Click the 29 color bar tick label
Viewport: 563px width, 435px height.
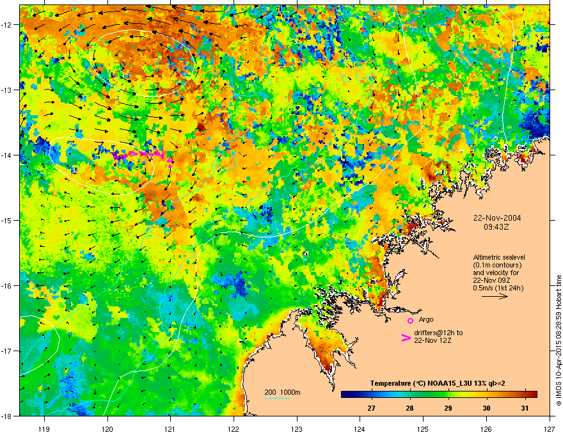[448, 408]
